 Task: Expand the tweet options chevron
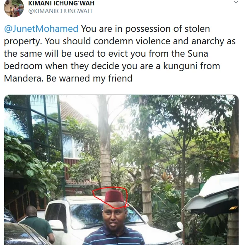coord(236,2)
